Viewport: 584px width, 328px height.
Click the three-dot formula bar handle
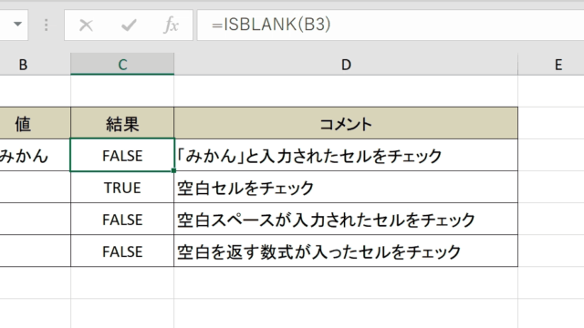[47, 25]
